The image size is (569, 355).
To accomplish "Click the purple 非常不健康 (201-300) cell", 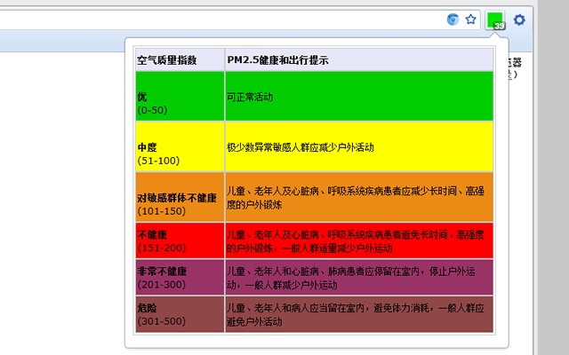I will (180, 278).
